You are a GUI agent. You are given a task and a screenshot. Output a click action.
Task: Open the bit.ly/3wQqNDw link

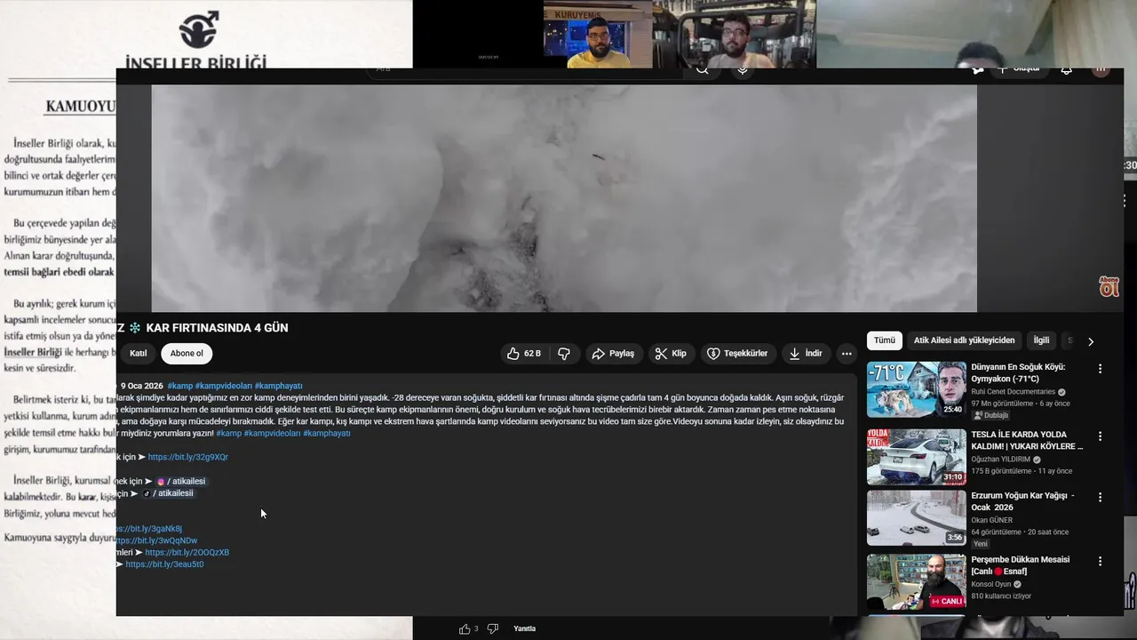coord(156,540)
